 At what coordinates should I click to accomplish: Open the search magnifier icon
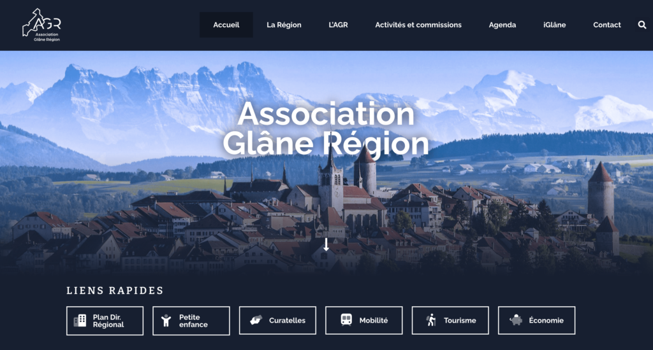point(642,25)
